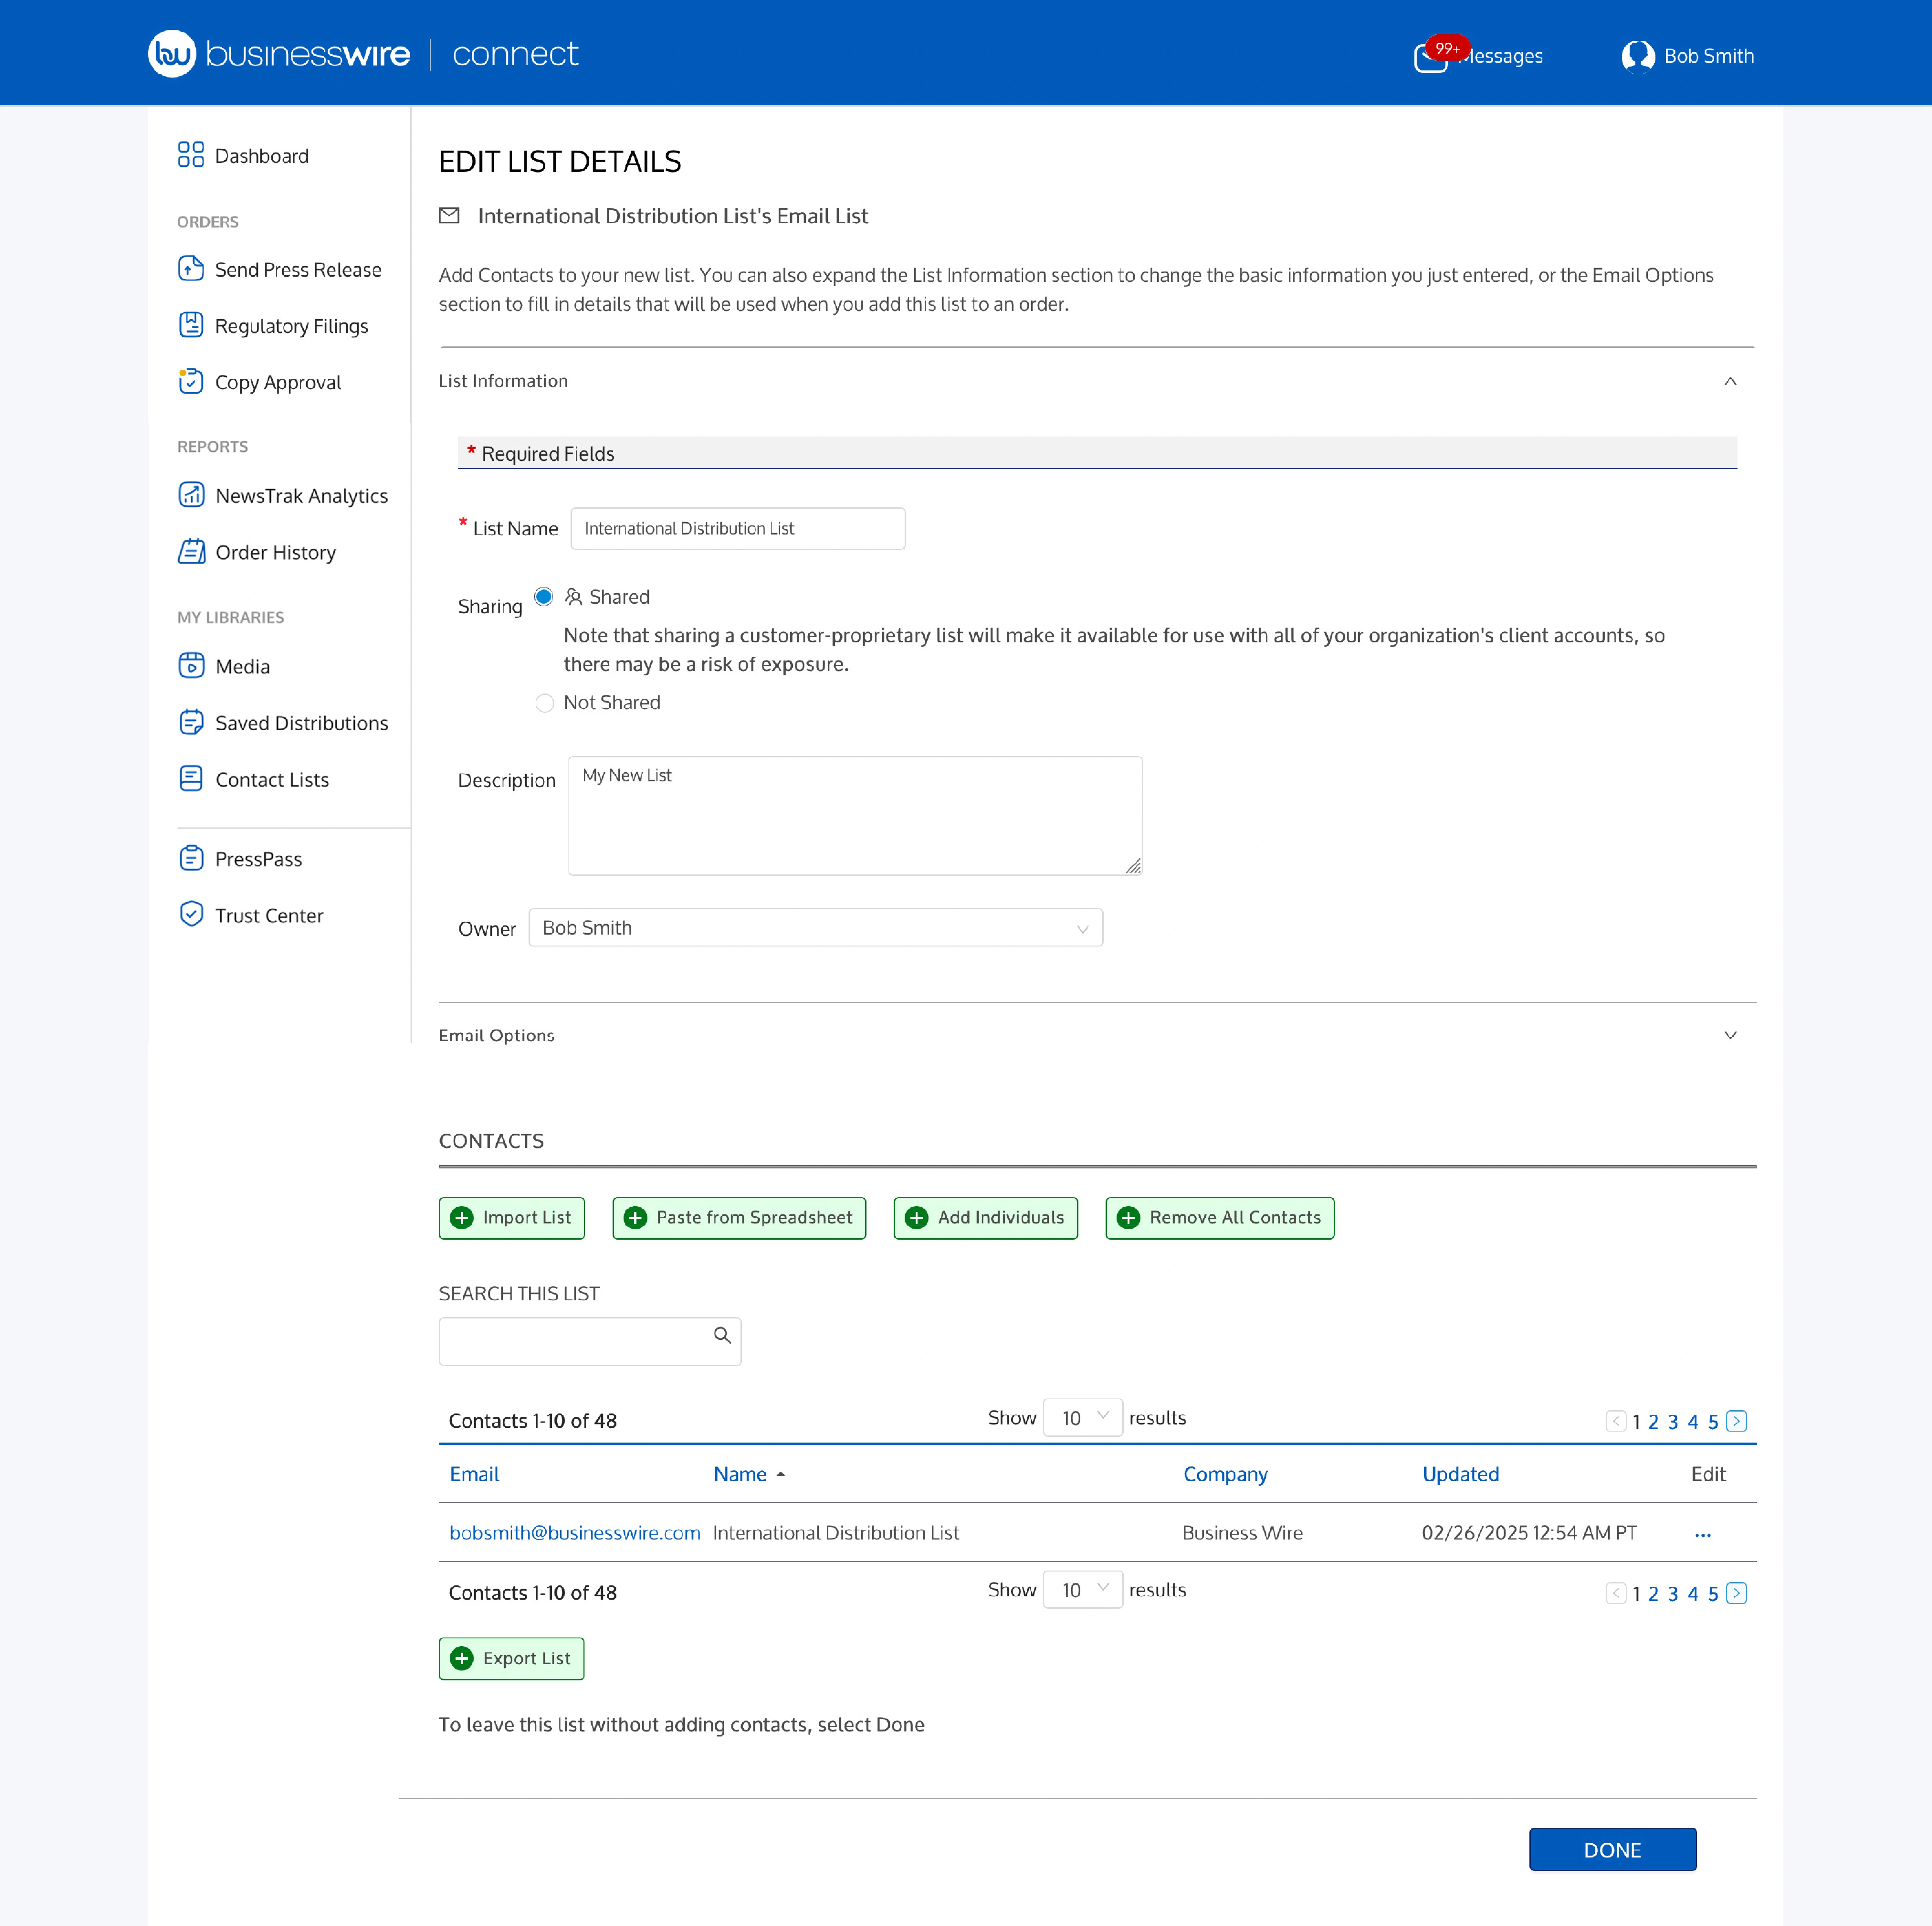
Task: Click the Dashboard grid icon
Action: tap(191, 155)
